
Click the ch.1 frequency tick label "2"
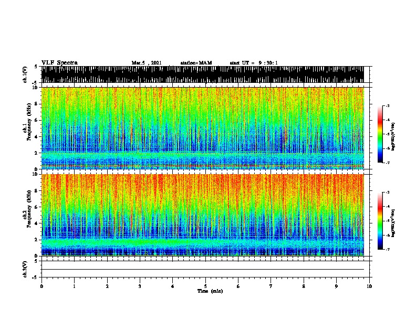pos(37,153)
